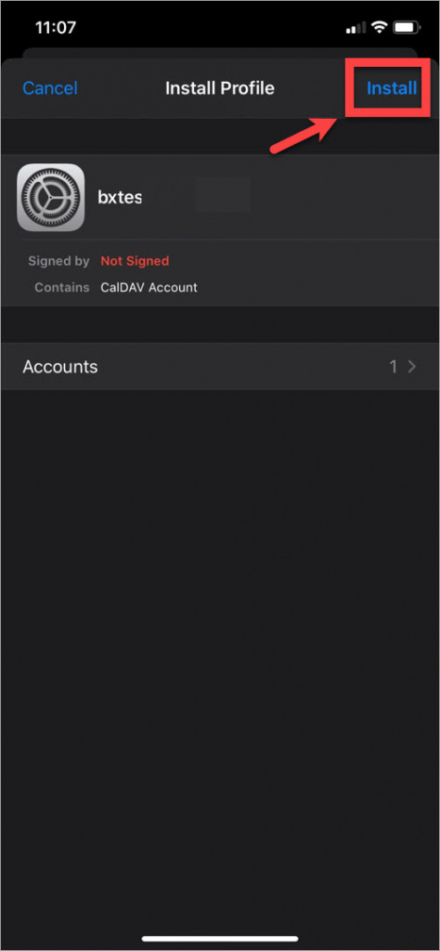Tap the empty dark area below Accounts
This screenshot has height=951, width=440.
[x=220, y=661]
